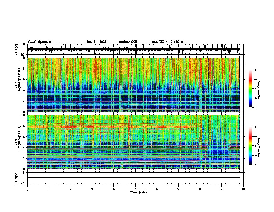Select the date text "Jan. 7, 2023"
Screen dimensions: 274x212
[x=97, y=42]
